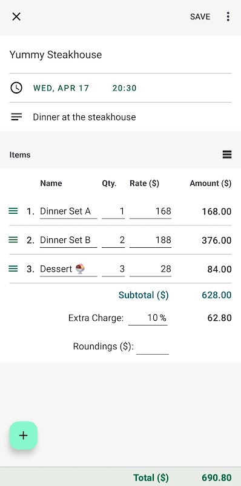Edit quantity field for Dinner Set B
241x486 pixels.
click(x=113, y=240)
